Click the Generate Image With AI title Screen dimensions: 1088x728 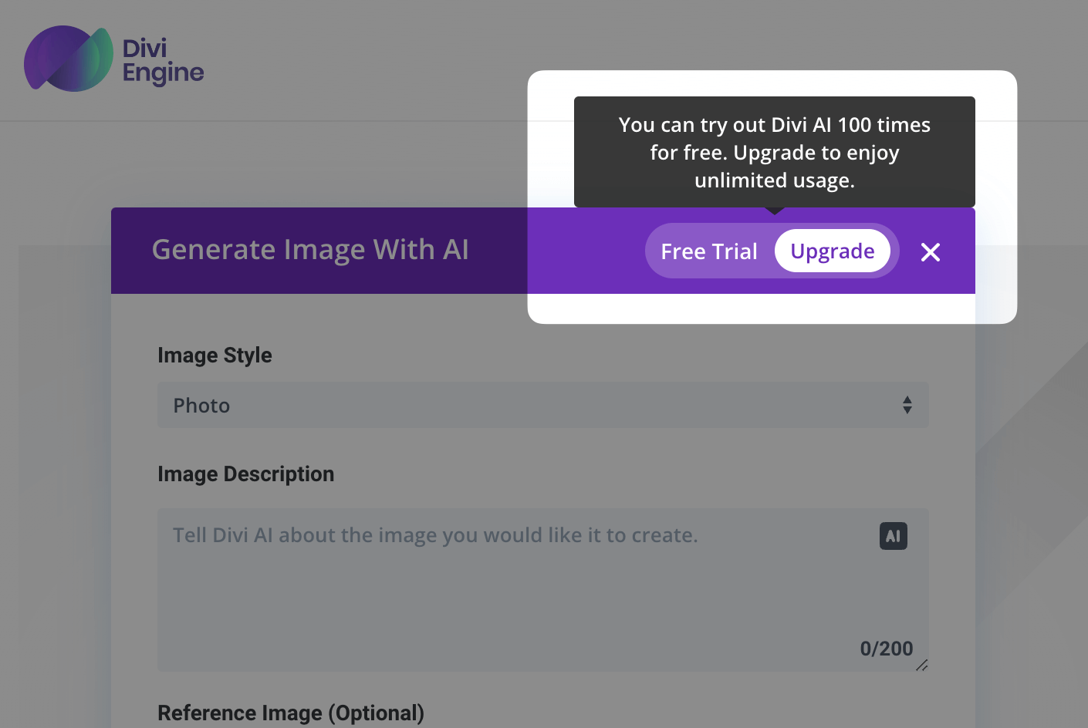pos(310,250)
